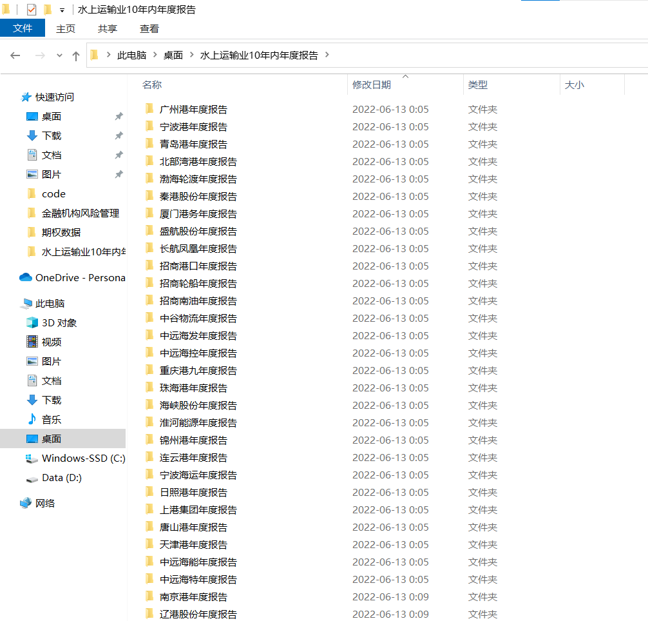Viewport: 648px width, 621px height.
Task: Click the folder icon of 中远海发年度报告
Action: click(149, 335)
